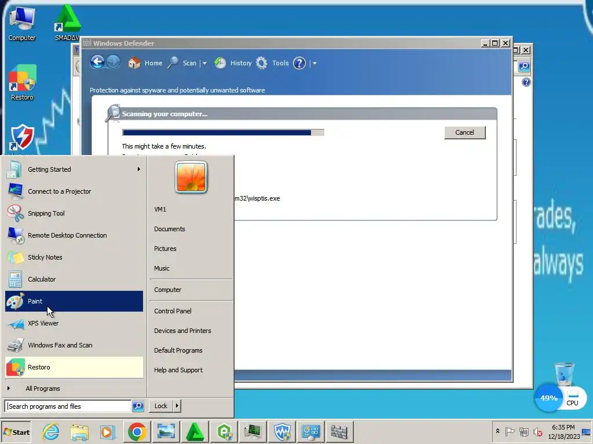
Task: Open Sticky Notes from Start menu
Action: coord(74,257)
